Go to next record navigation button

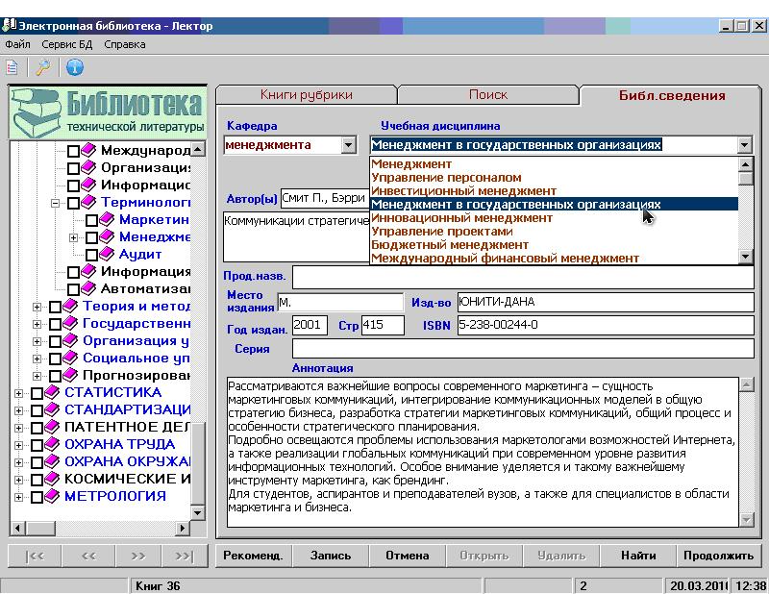(x=138, y=556)
